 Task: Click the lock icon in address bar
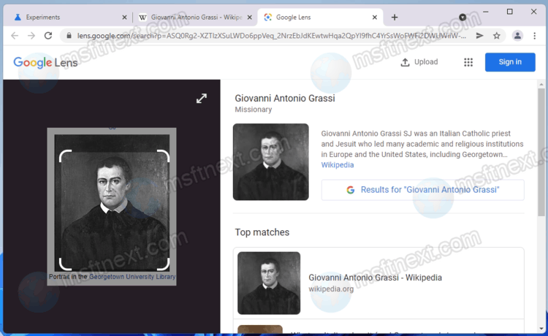(69, 36)
